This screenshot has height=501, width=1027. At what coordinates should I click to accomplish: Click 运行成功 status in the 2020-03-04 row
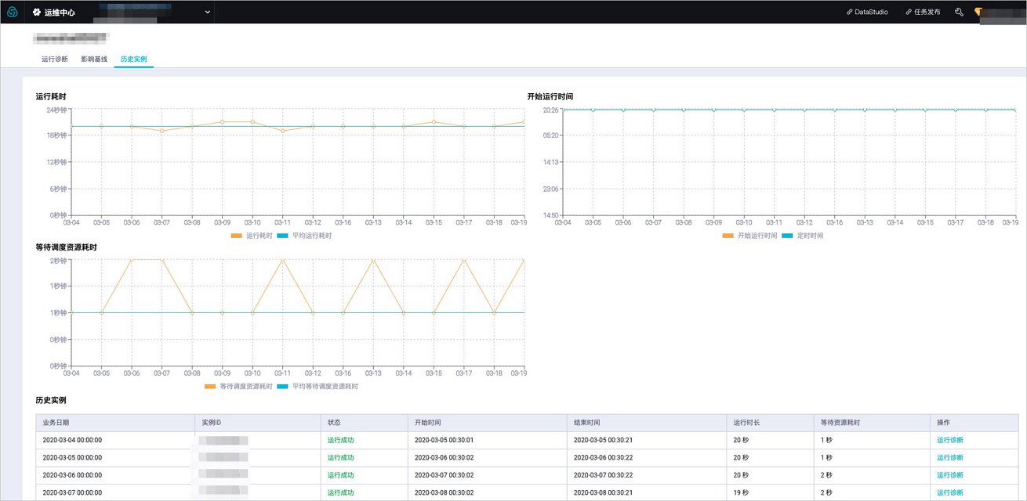[x=341, y=440]
